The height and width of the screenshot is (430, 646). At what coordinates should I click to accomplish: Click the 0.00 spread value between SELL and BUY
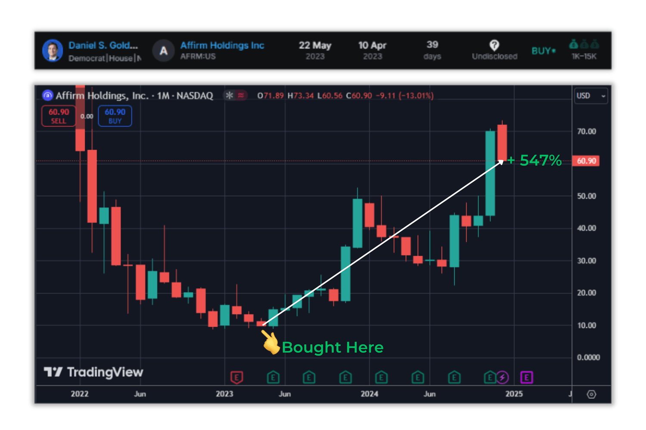[87, 116]
